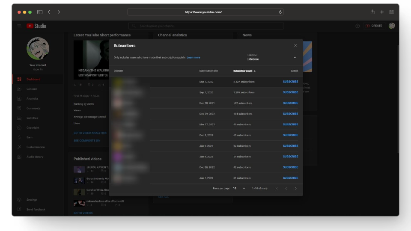Viewport: 411px width, 231px height.
Task: Open the Geralt of Rivia video thumbnail
Action: 79,192
